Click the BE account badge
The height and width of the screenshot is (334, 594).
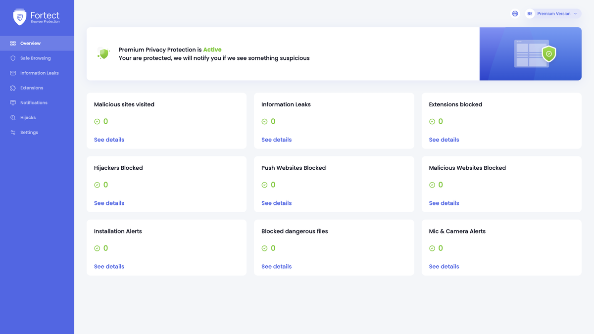pyautogui.click(x=529, y=13)
